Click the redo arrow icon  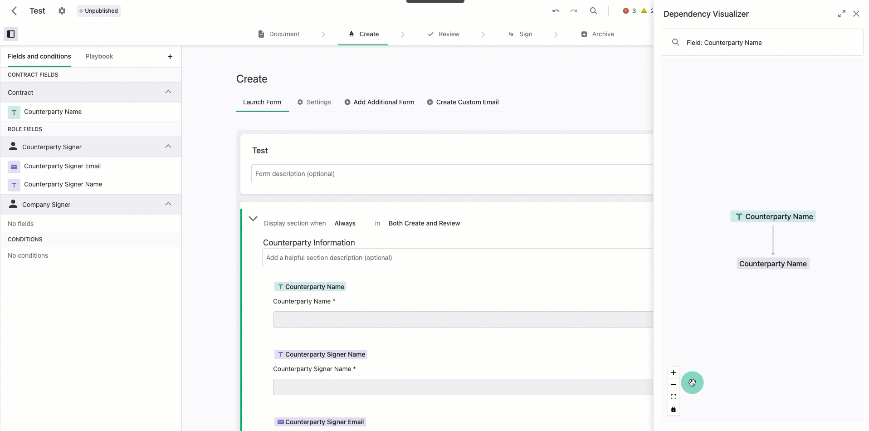coord(573,11)
